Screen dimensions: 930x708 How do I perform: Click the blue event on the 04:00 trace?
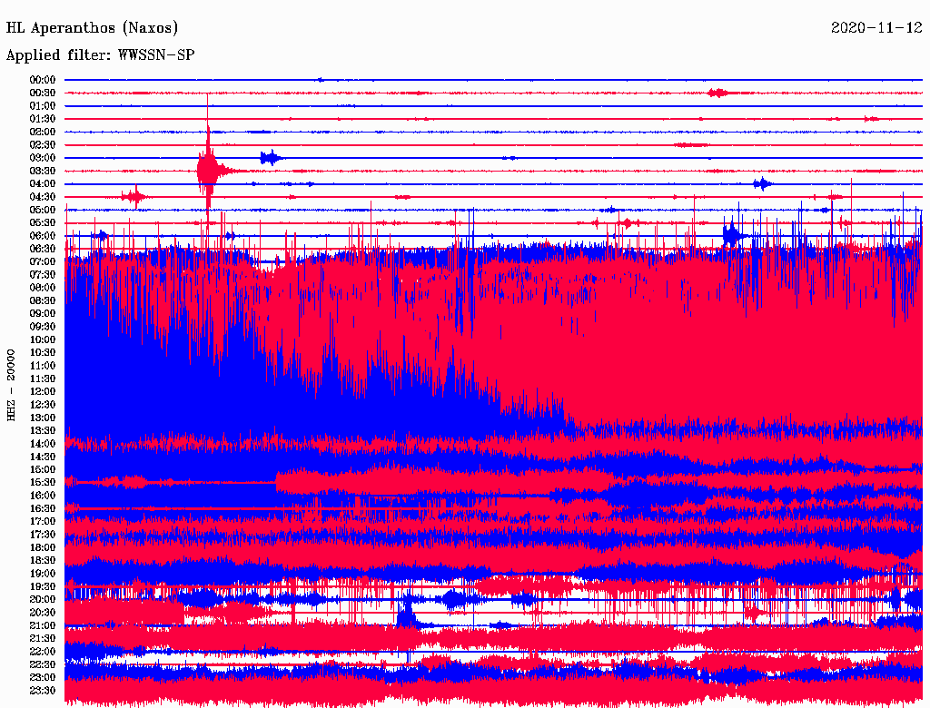[x=762, y=184]
